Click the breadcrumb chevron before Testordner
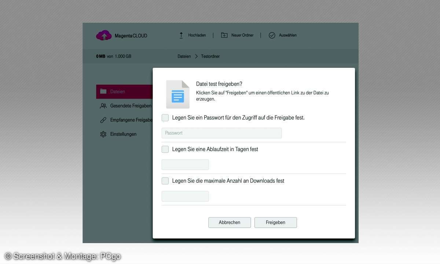Viewport: 440px width, 264px height. point(196,56)
